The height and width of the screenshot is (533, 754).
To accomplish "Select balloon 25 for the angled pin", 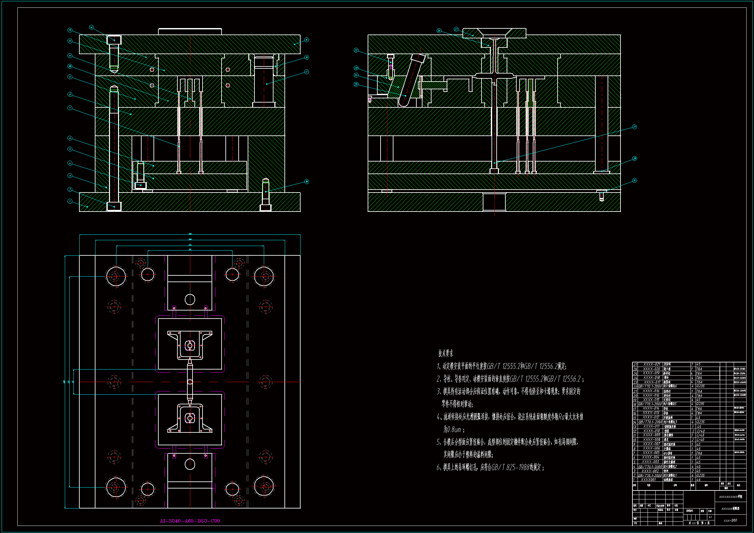I will pos(356,84).
